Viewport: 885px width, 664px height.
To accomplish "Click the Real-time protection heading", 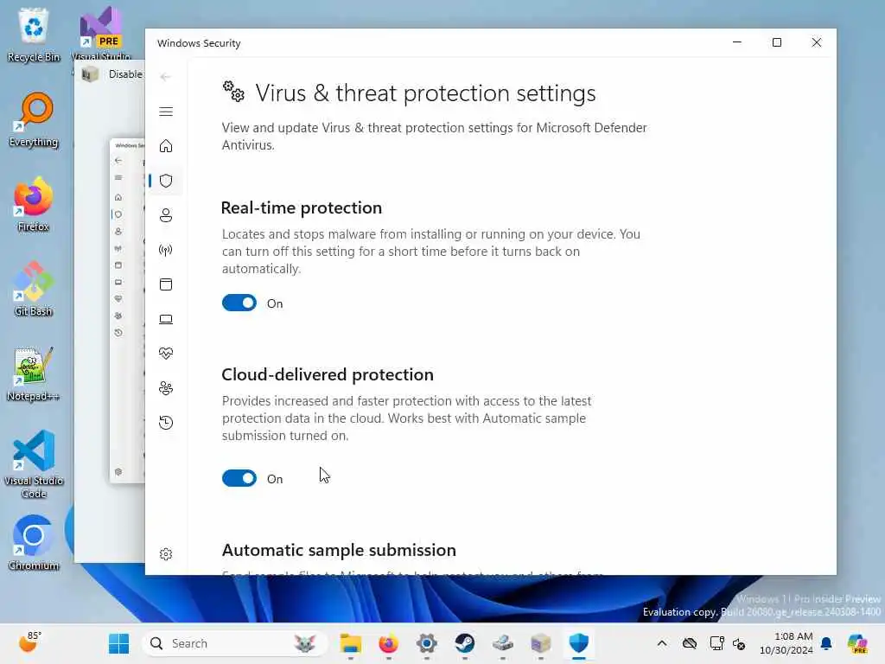I will (302, 207).
